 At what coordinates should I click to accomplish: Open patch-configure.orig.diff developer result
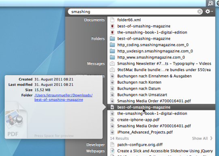(140, 145)
